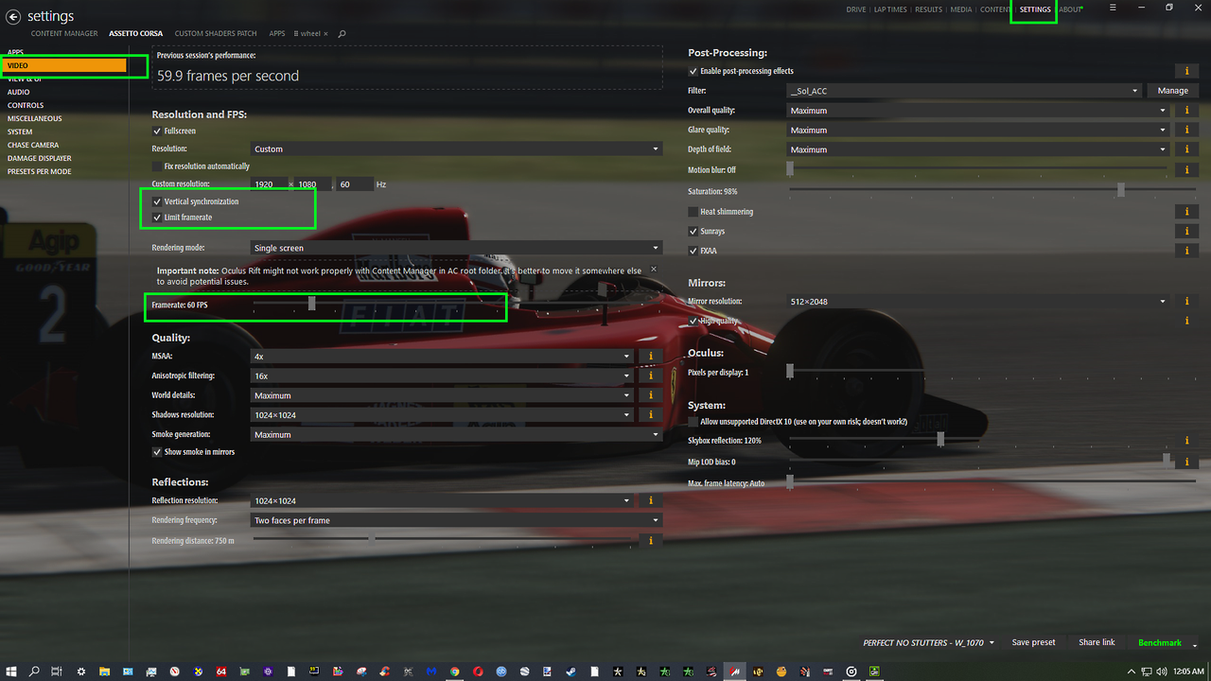Open info for Glare quality
The image size is (1211, 681).
click(x=1186, y=130)
